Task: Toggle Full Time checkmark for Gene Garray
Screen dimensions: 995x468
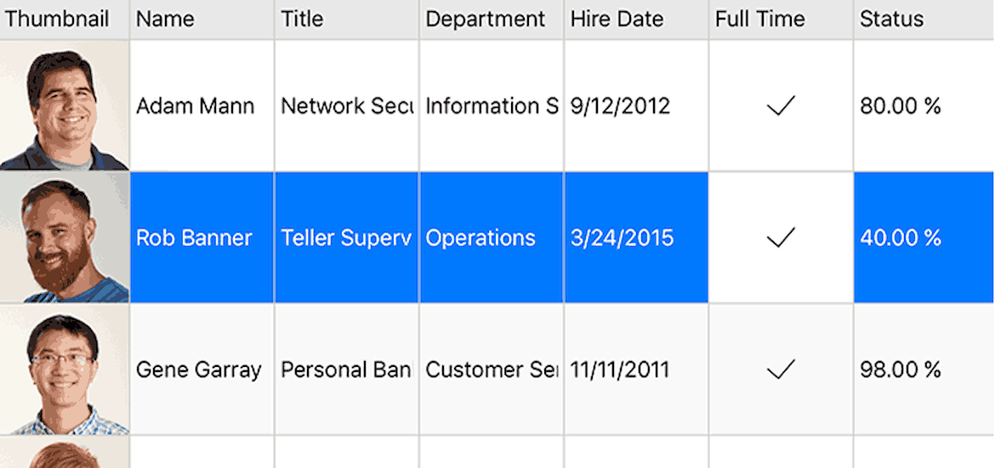Action: point(781,369)
